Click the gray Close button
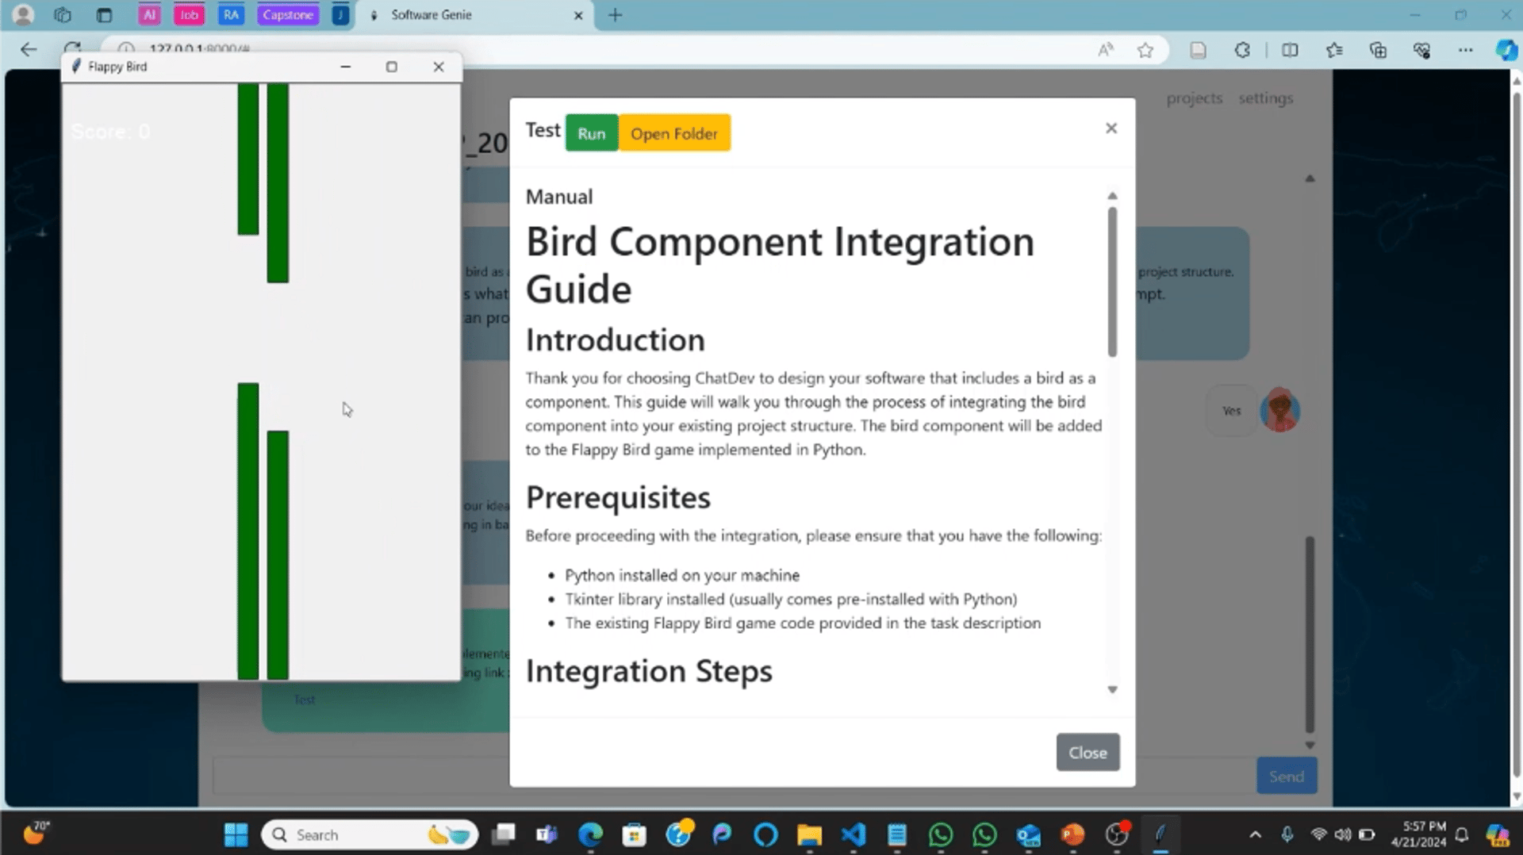This screenshot has height=855, width=1523. (1088, 752)
